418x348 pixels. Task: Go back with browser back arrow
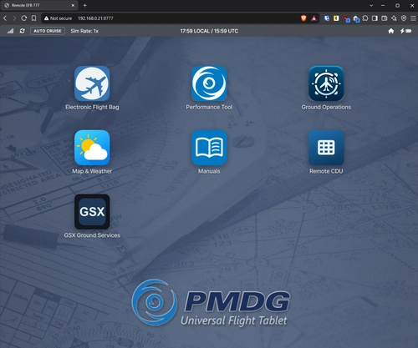coord(5,18)
